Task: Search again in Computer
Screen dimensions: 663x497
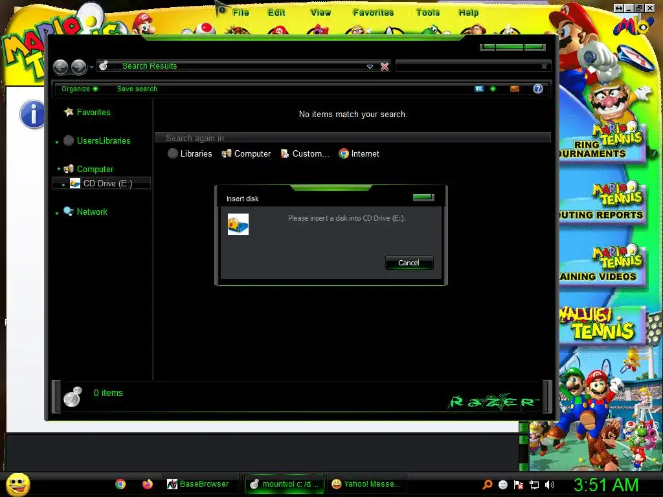Action: point(246,154)
